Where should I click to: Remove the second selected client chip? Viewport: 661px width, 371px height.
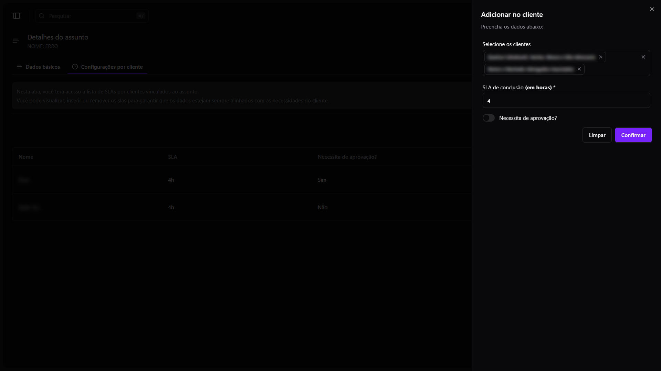click(x=579, y=69)
